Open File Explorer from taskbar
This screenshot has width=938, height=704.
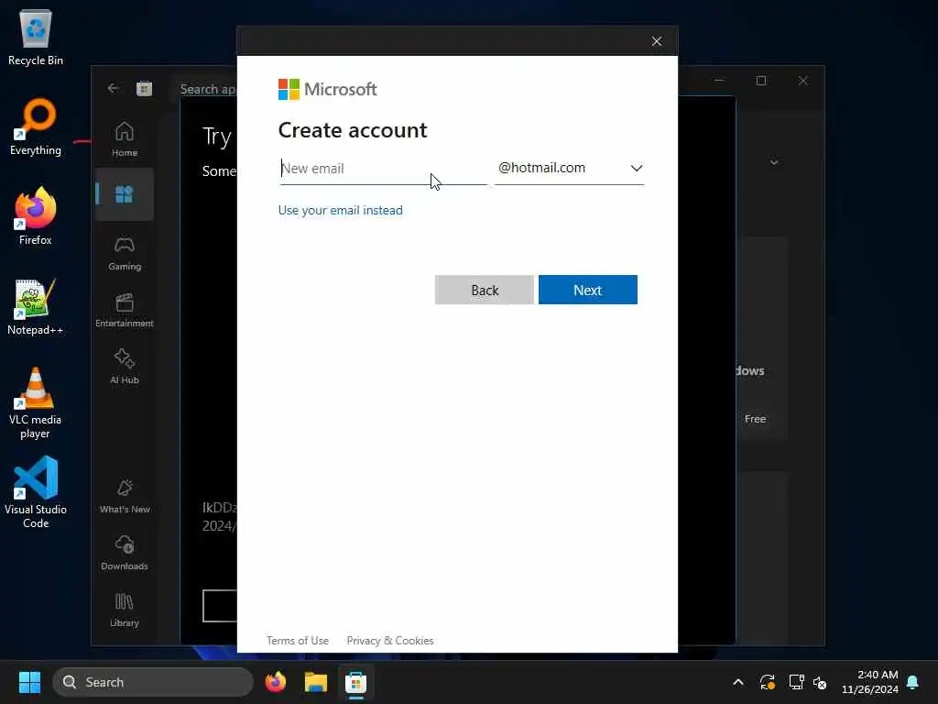tap(315, 682)
